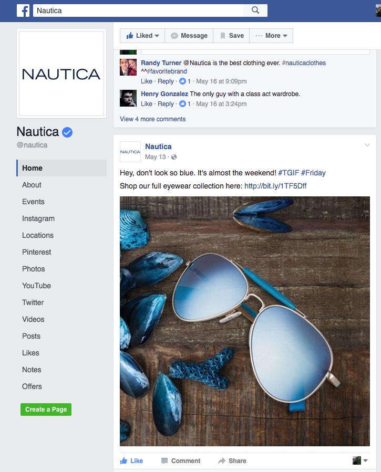The width and height of the screenshot is (381, 472).
Task: Open the Liked dropdown menu
Action: click(142, 36)
